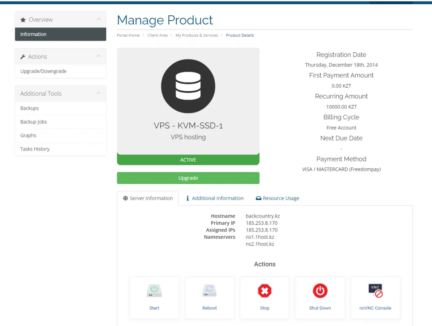Click the Actions heading above server buttons
432x326 pixels.
(x=265, y=264)
